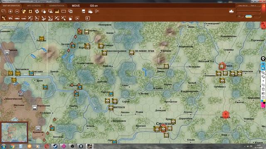Click the rectangle with chart bars icon
Viewport: 266px width, 149px height.
coord(50,11)
